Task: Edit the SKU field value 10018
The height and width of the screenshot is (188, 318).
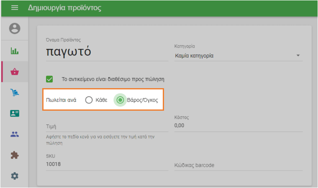Action: [x=107, y=164]
